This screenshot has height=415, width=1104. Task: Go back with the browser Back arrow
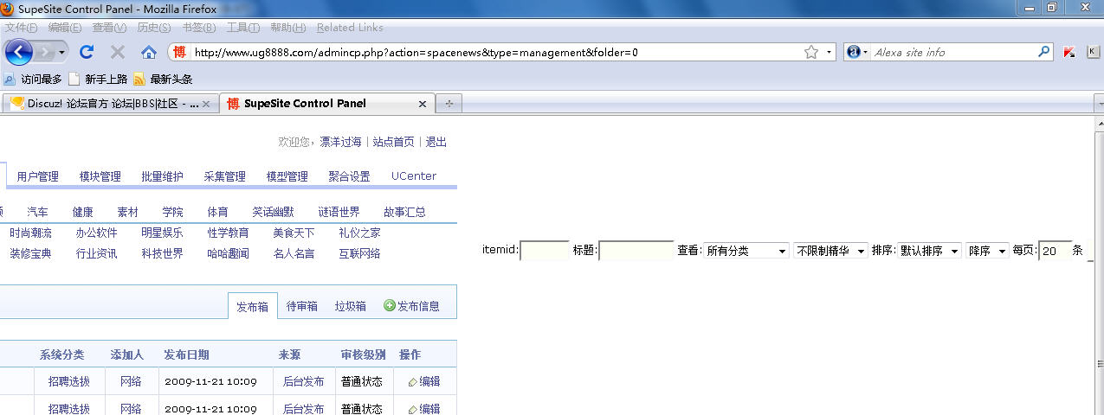(x=19, y=52)
